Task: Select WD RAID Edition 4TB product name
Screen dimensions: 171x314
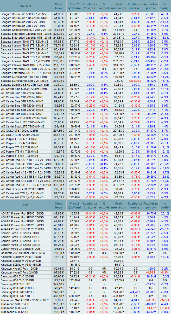Action: 22,189
